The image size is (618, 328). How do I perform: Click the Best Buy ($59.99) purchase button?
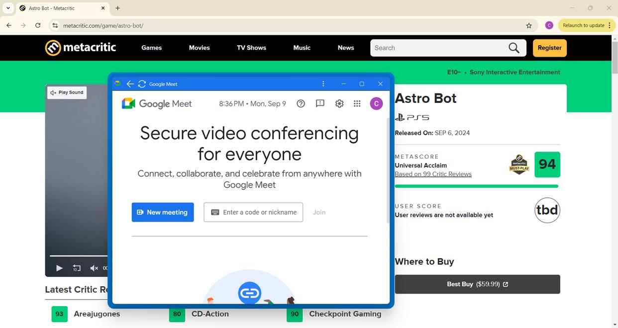(477, 284)
